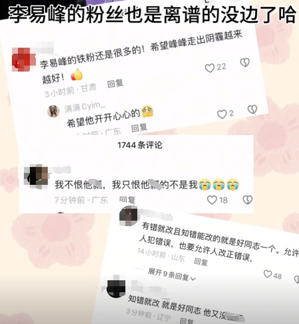Like 满满Cyim_'s reply with 2 likes
This screenshot has width=299, height=324.
[x=222, y=114]
